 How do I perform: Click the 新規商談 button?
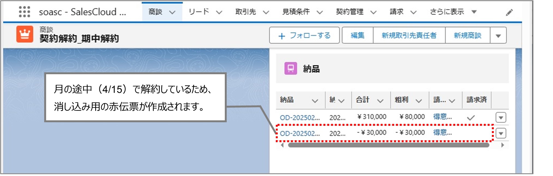(468, 35)
